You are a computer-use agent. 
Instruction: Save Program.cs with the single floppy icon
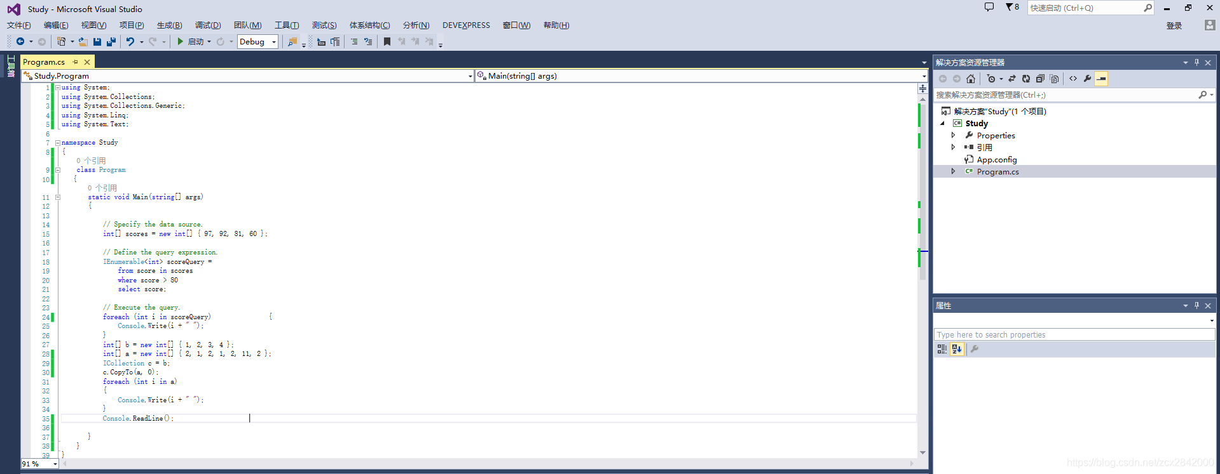pyautogui.click(x=97, y=42)
